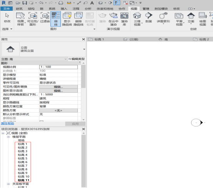Close the 项目浏览器 project browser
Viewport: 213px width, 188px height.
(84, 129)
